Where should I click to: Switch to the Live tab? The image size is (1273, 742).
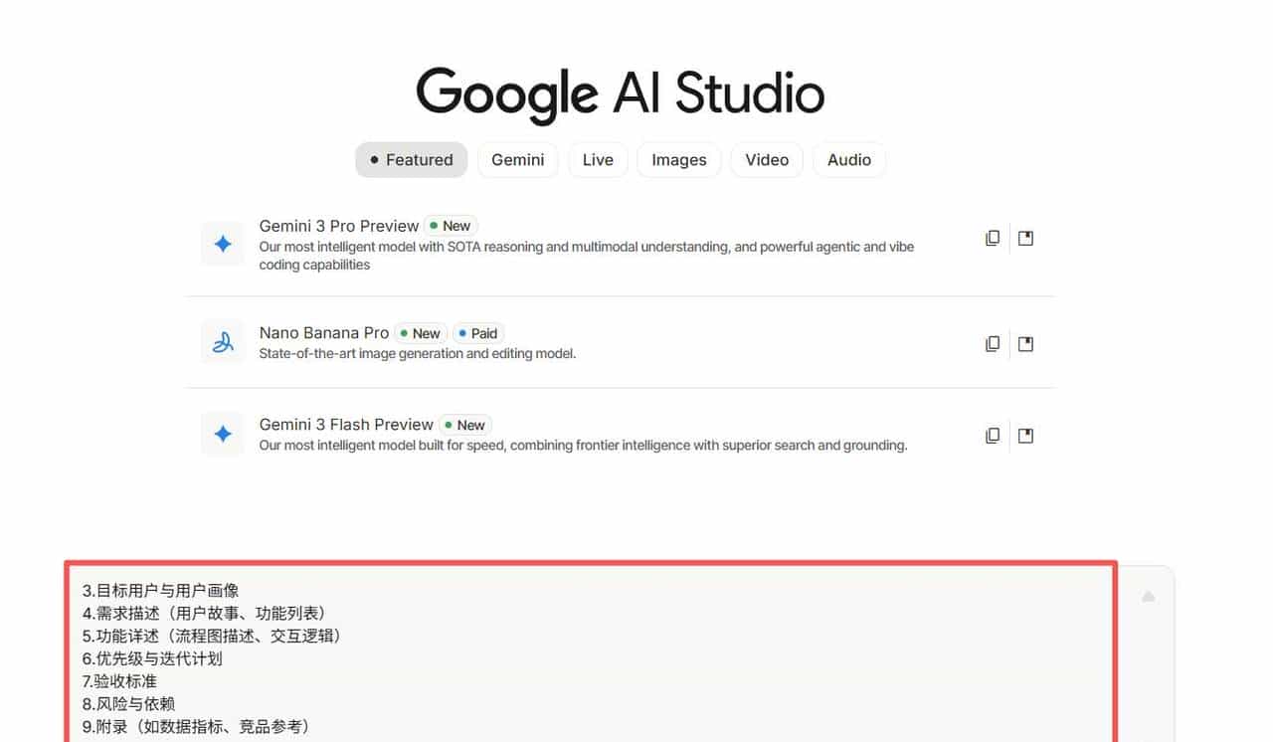tap(598, 159)
